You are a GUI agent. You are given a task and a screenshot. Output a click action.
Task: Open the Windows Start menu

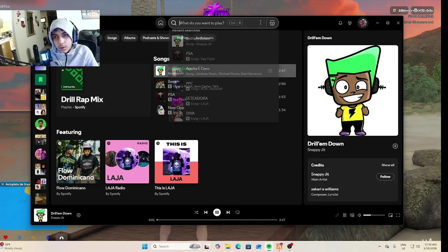[x=145, y=246]
